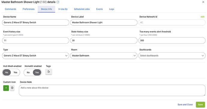View the Scheduled Jobs tab

coord(82,9)
